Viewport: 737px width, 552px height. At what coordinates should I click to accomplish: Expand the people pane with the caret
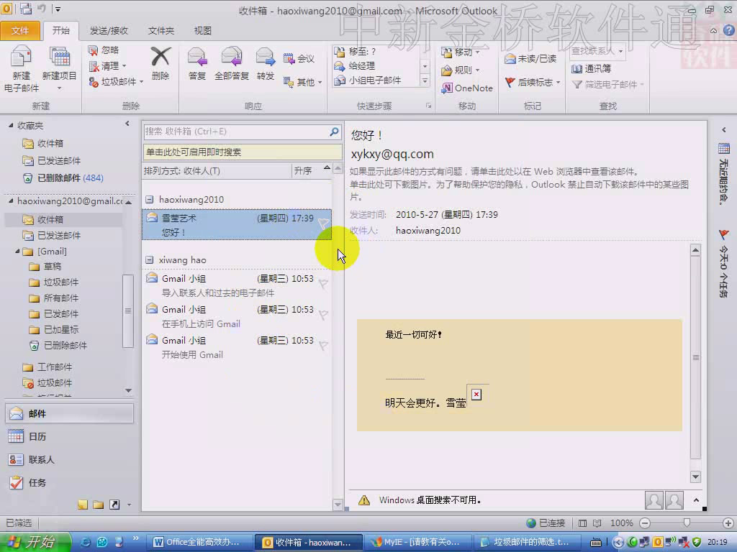coord(696,500)
